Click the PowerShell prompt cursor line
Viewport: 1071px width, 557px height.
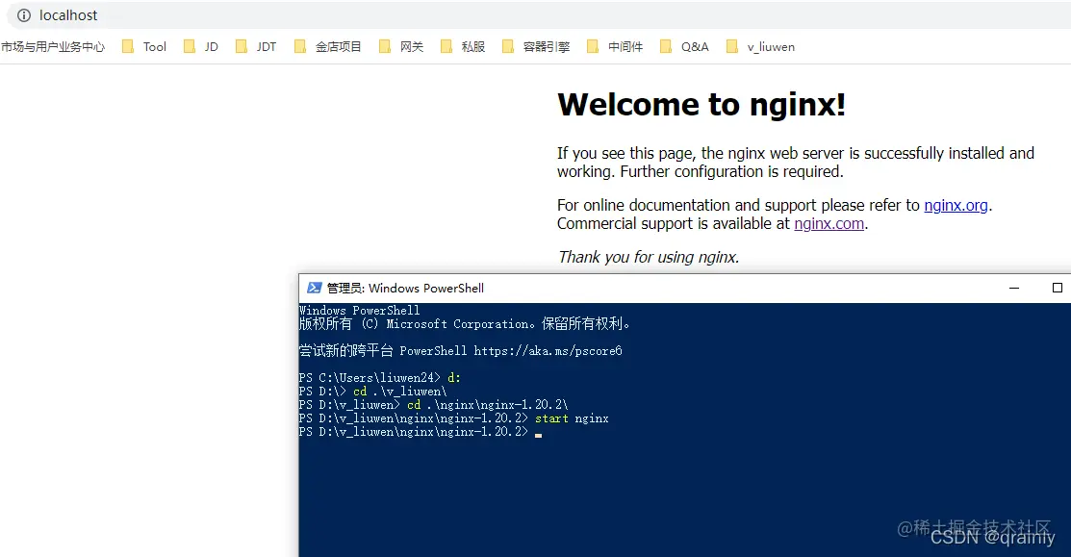pyautogui.click(x=421, y=432)
